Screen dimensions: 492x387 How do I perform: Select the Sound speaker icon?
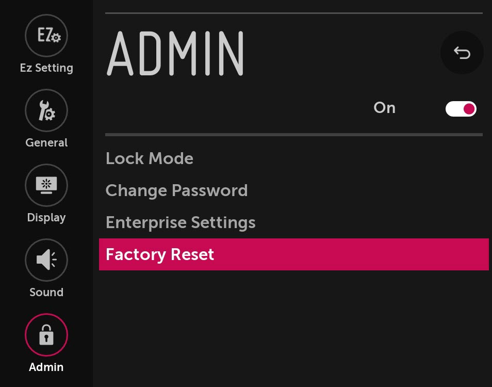pyautogui.click(x=46, y=260)
